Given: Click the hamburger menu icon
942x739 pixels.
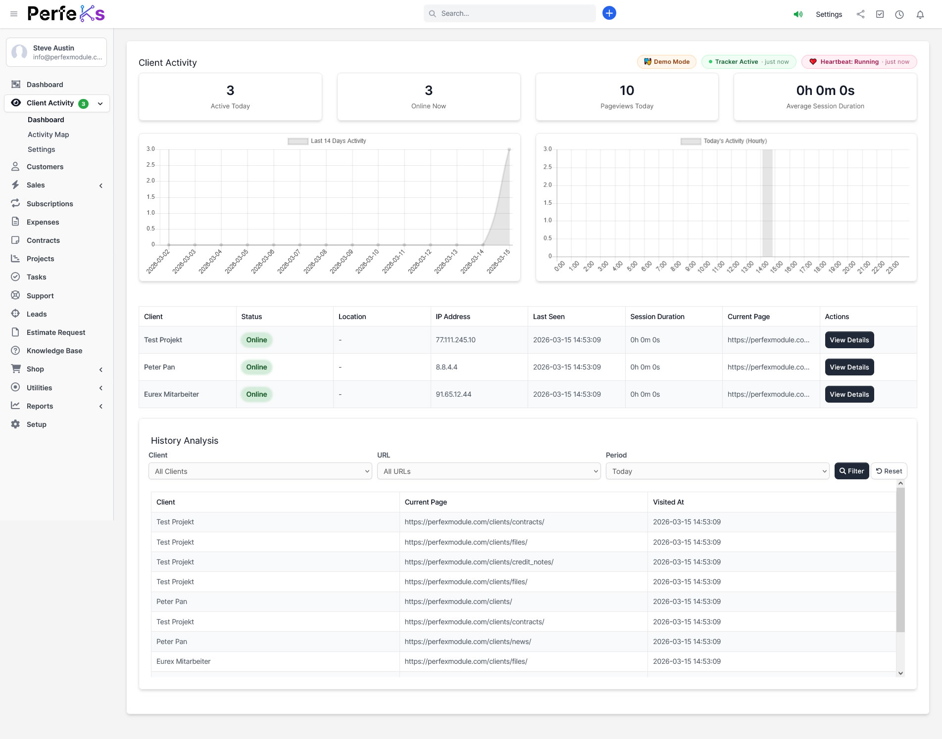Looking at the screenshot, I should coord(14,14).
